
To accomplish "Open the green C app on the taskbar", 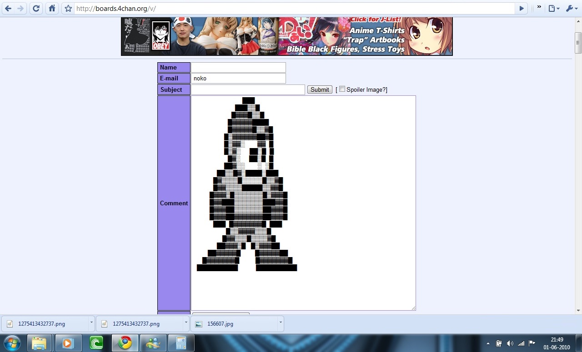I will coord(96,343).
